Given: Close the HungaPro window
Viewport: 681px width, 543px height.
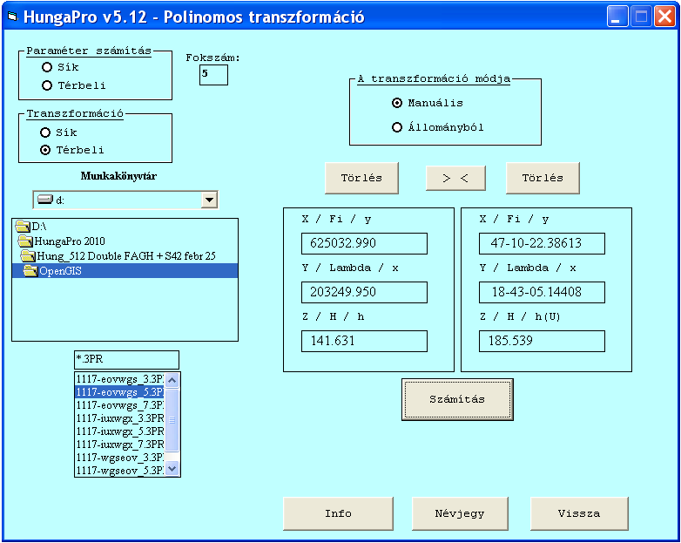Looking at the screenshot, I should point(664,17).
